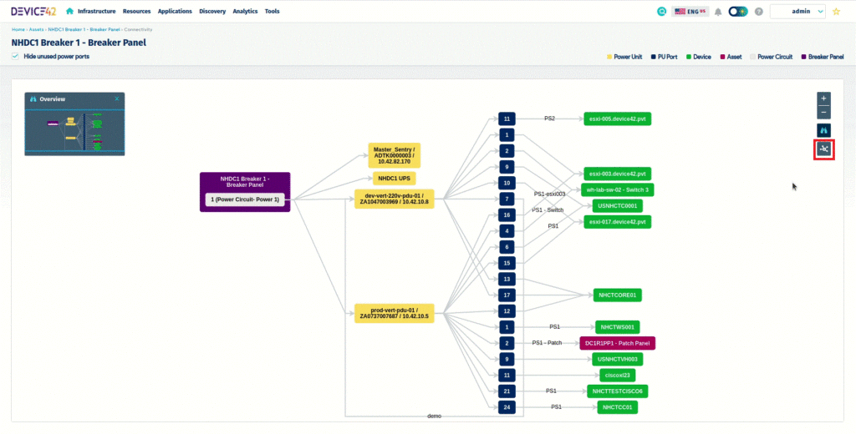Zoom in the connectivity diagram
The image size is (856, 434).
coord(823,98)
